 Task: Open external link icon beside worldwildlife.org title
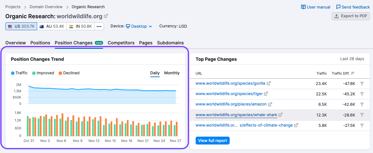click(106, 16)
